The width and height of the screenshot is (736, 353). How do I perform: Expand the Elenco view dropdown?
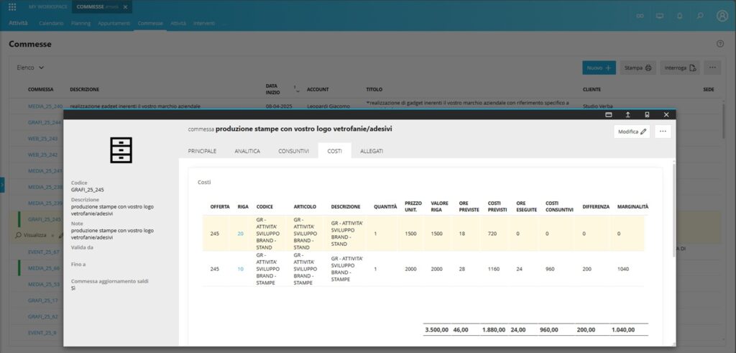pyautogui.click(x=31, y=68)
